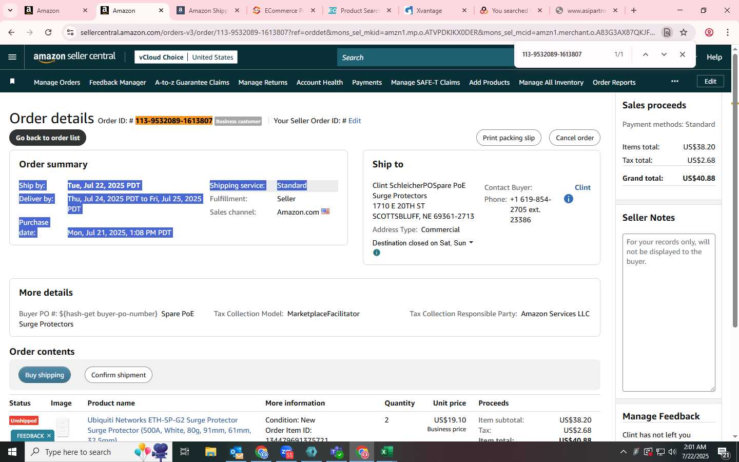Open the Windows notification center
Viewport: 739px width, 462px height.
pyautogui.click(x=724, y=452)
